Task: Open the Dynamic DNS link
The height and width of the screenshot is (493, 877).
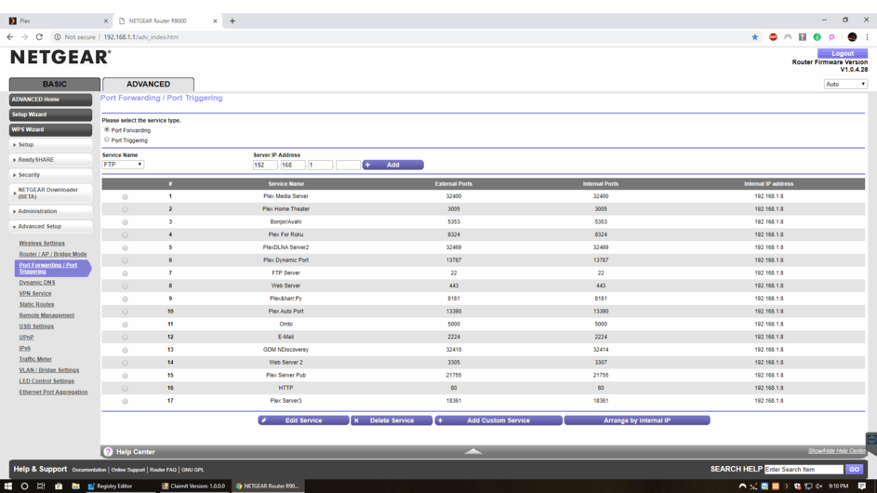Action: (x=37, y=283)
